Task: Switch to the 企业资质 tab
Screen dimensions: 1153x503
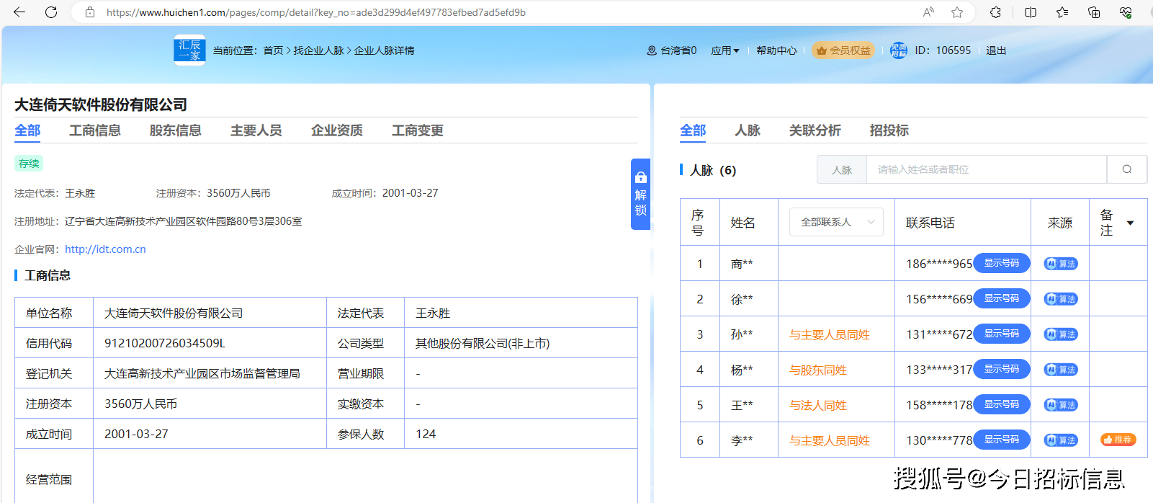Action: (337, 130)
